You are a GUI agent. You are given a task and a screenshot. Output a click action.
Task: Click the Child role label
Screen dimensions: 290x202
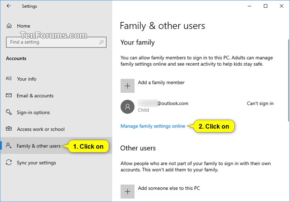[143, 110]
